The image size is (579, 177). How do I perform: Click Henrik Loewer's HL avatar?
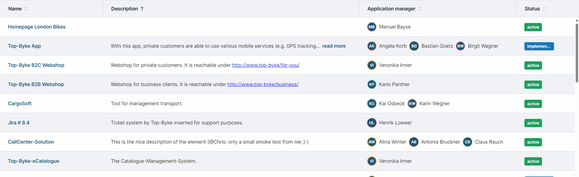click(x=372, y=123)
